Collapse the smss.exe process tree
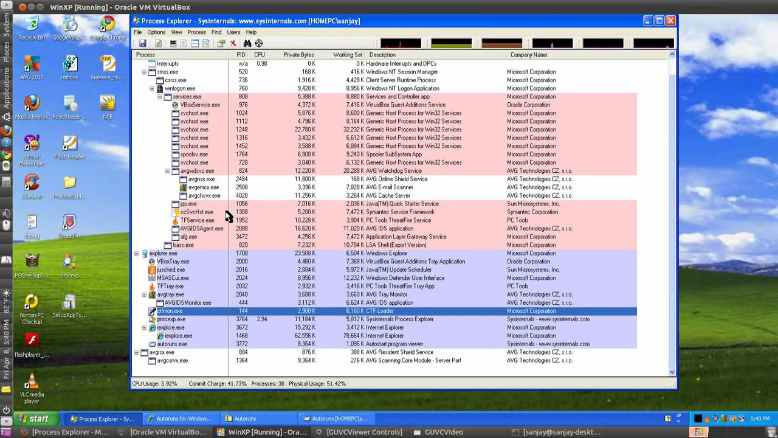 (144, 72)
